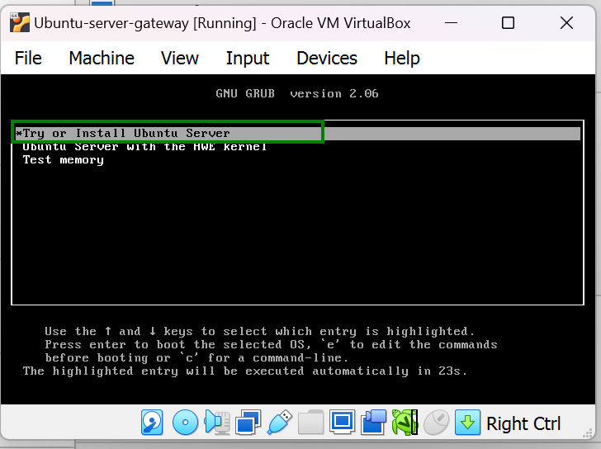The width and height of the screenshot is (601, 449).
Task: Click the GNU GRUB version 2.06 header
Action: [297, 93]
